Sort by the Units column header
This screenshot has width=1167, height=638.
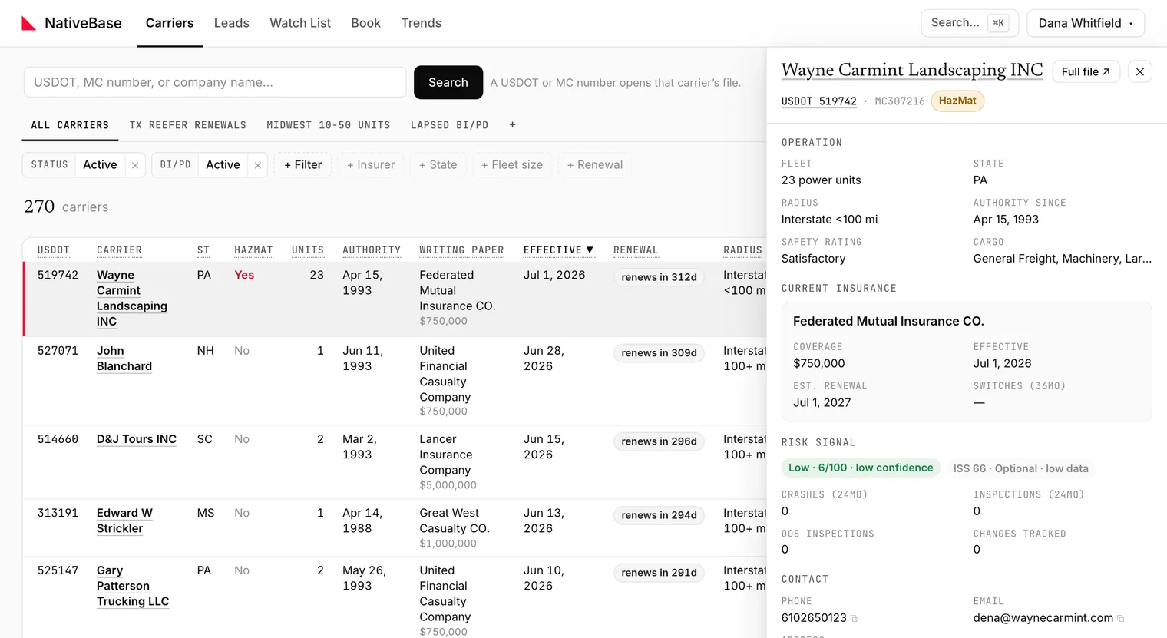(308, 250)
